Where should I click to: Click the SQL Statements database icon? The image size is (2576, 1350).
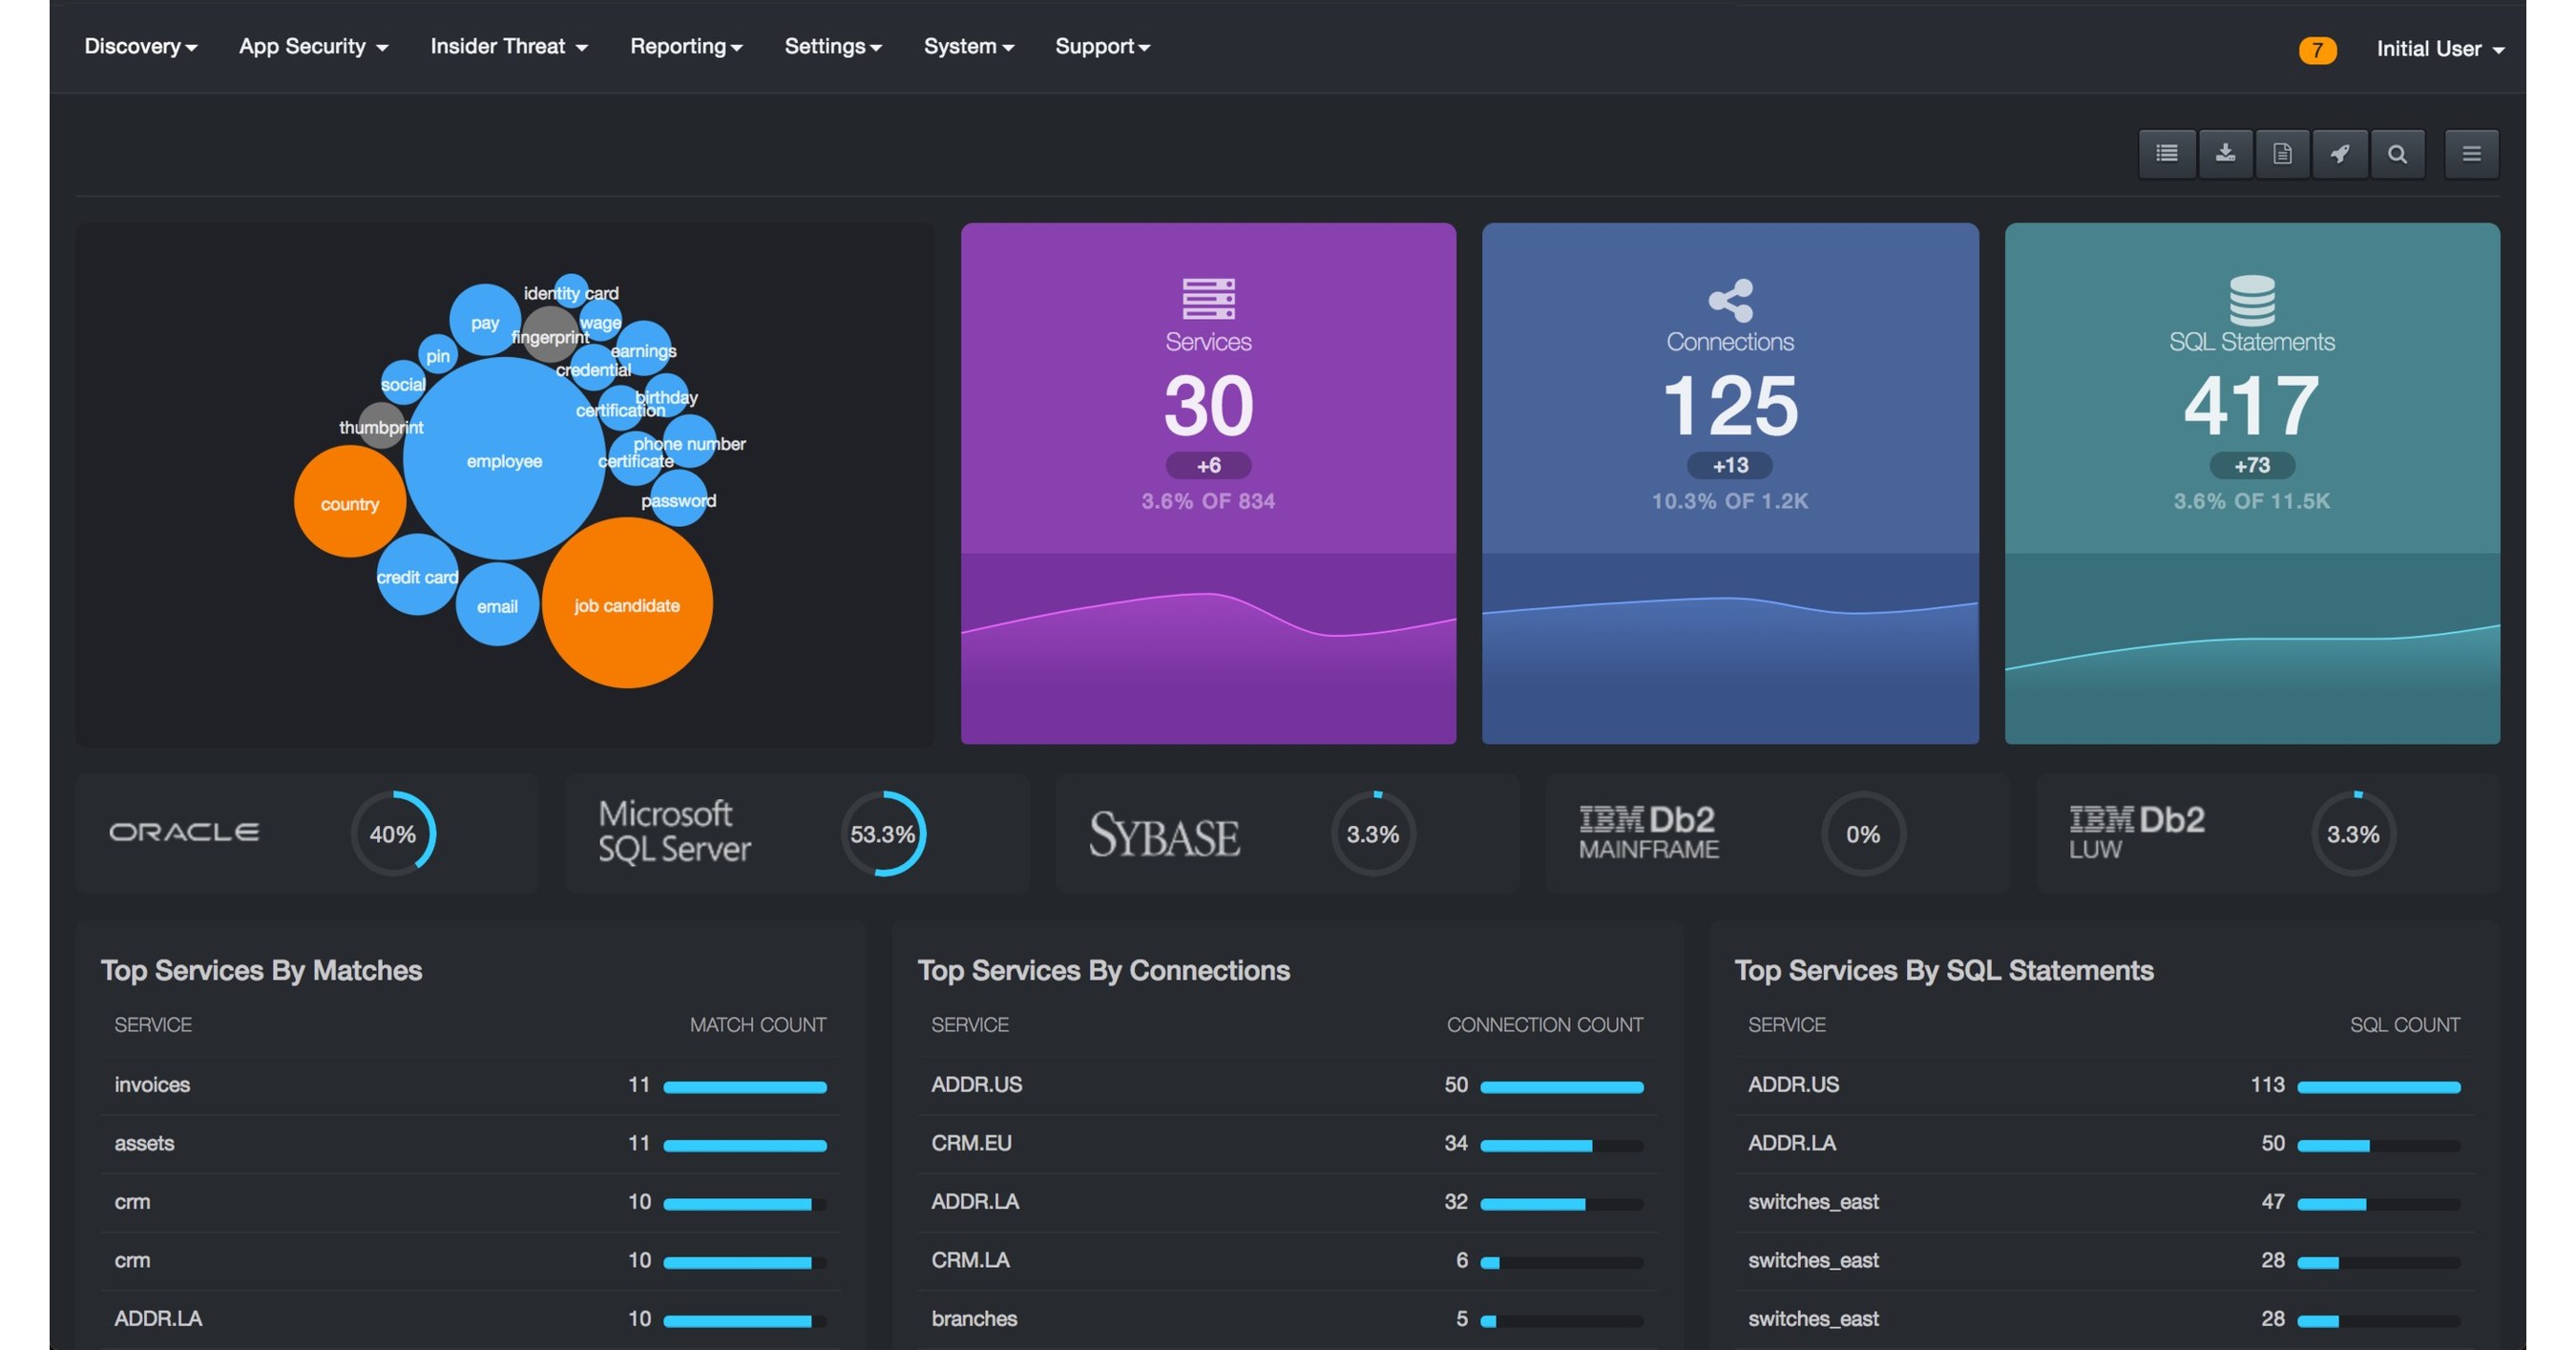[2252, 300]
